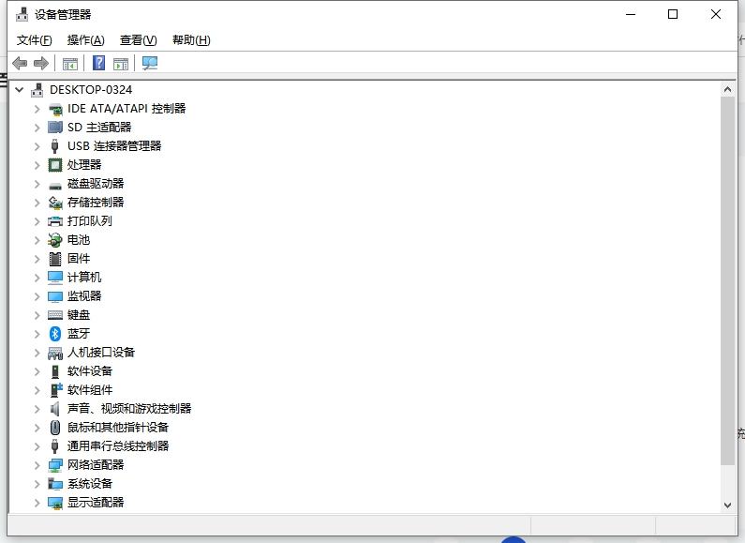This screenshot has height=543, width=745.
Task: Click the show/hide console tree toolbar icon
Action: (70, 63)
